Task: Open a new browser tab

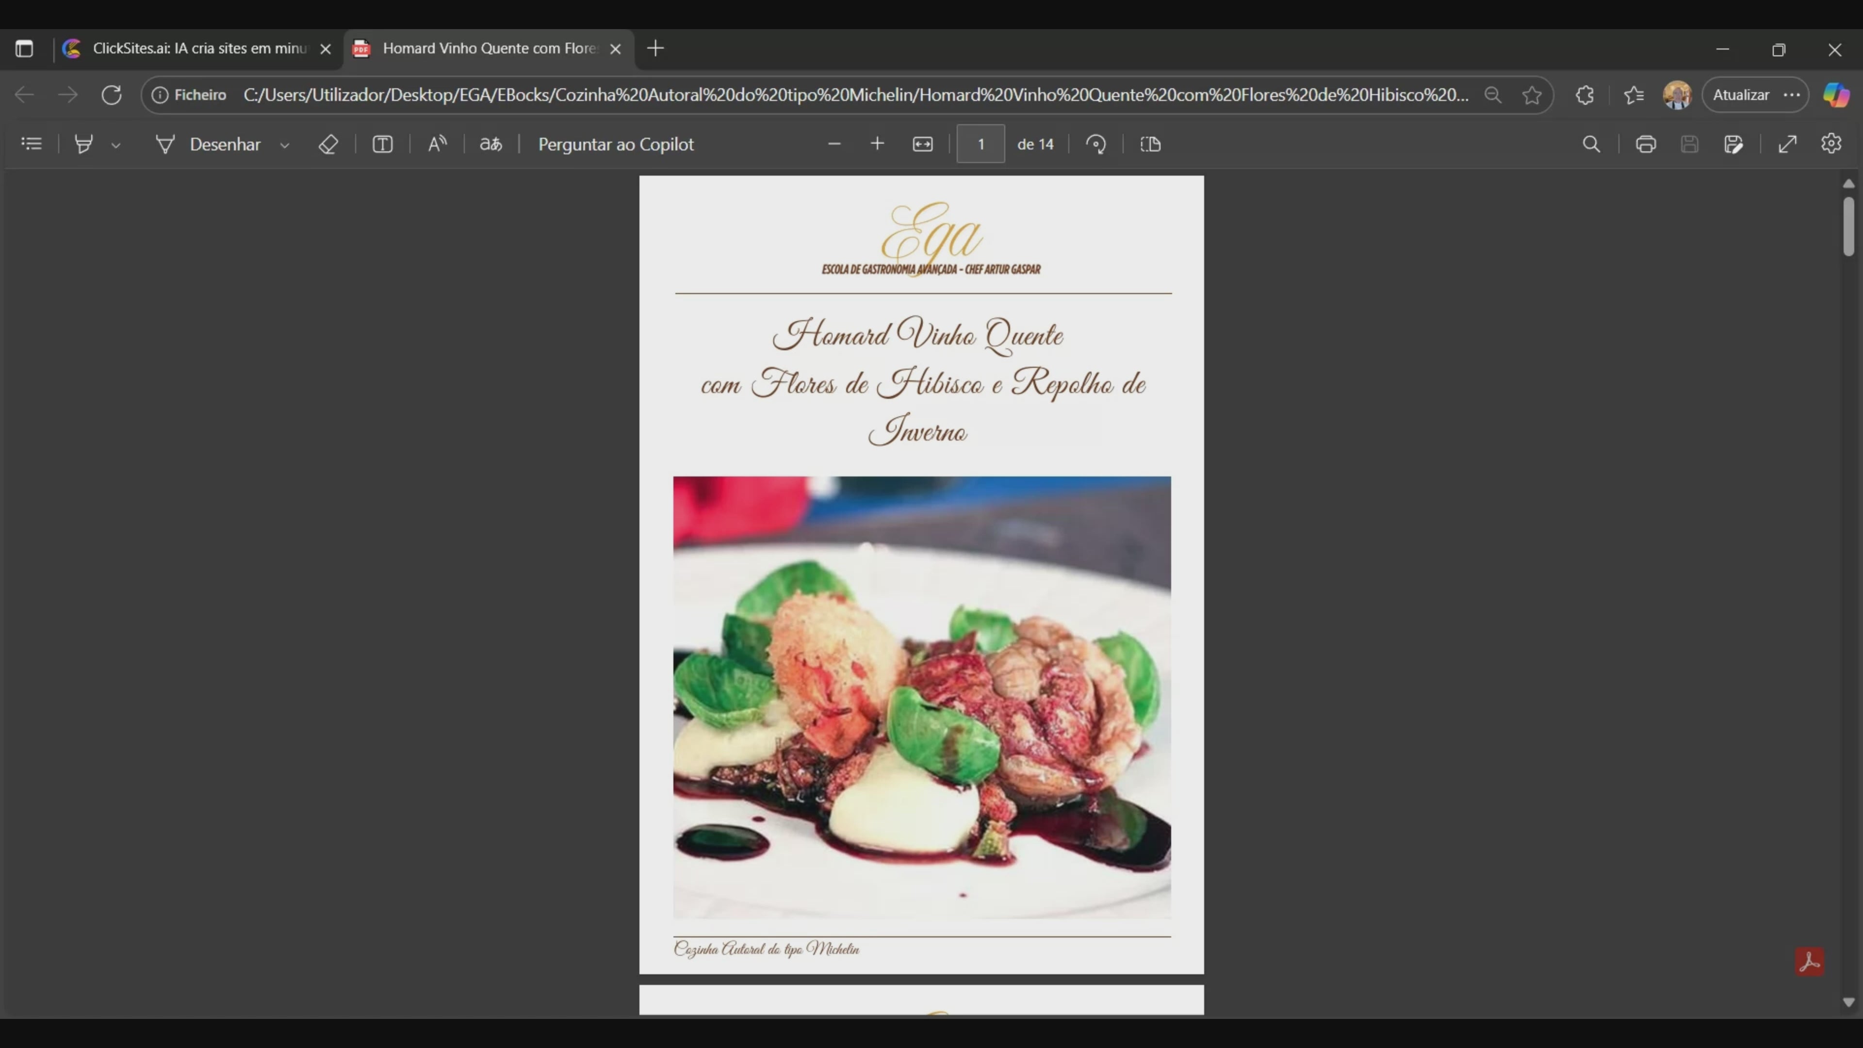Action: click(655, 49)
